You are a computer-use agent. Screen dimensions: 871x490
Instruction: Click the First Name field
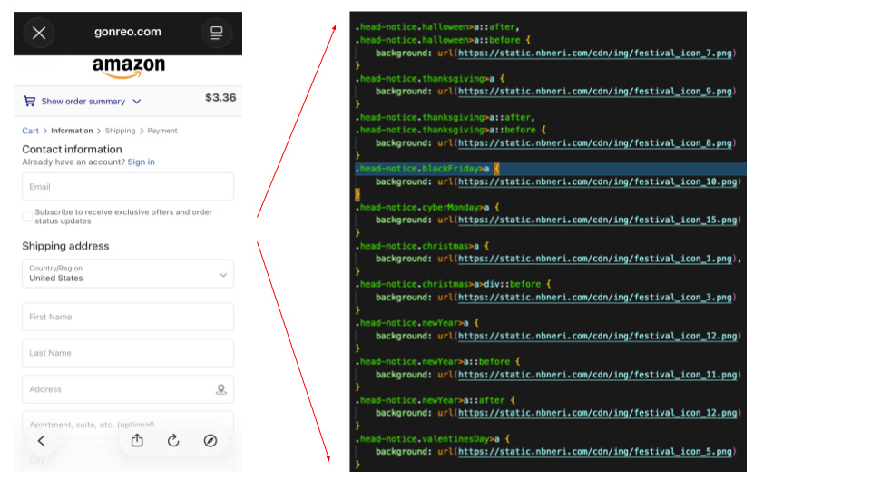tap(128, 317)
